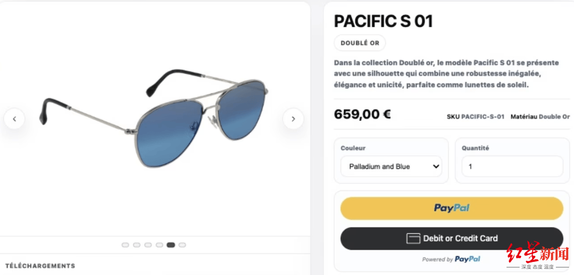This screenshot has height=275, width=574.
Task: Open the Couleur dropdown
Action: click(391, 166)
